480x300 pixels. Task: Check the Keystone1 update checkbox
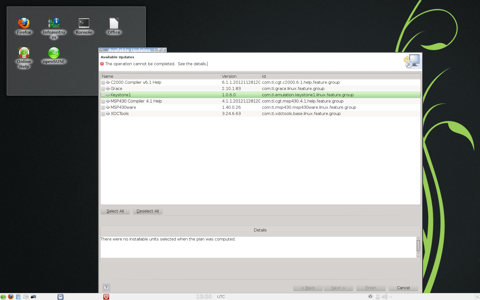click(103, 95)
